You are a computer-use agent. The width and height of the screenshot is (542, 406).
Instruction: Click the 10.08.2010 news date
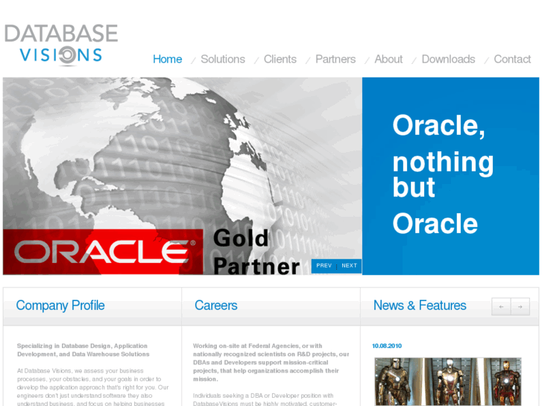pyautogui.click(x=387, y=346)
